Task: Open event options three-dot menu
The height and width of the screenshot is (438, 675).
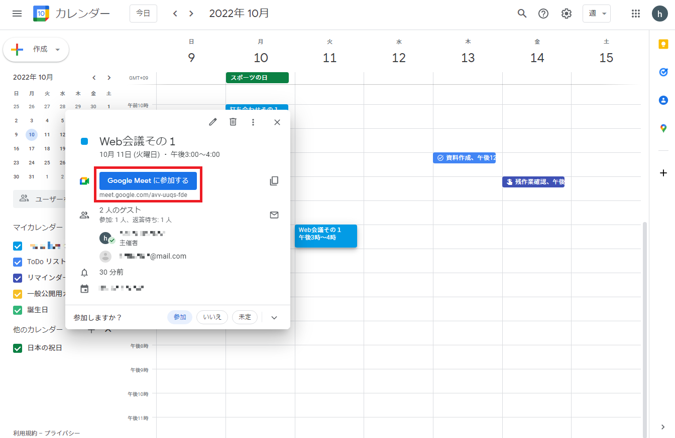Action: [x=253, y=122]
